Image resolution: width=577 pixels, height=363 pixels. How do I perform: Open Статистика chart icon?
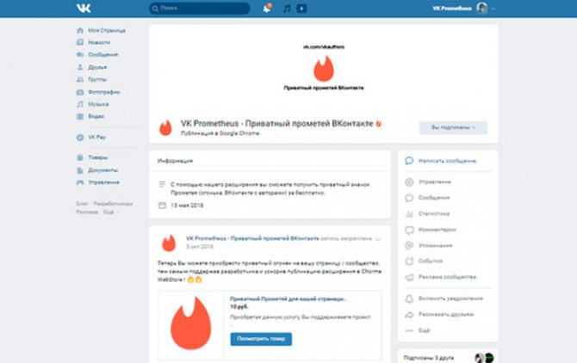[x=409, y=214]
